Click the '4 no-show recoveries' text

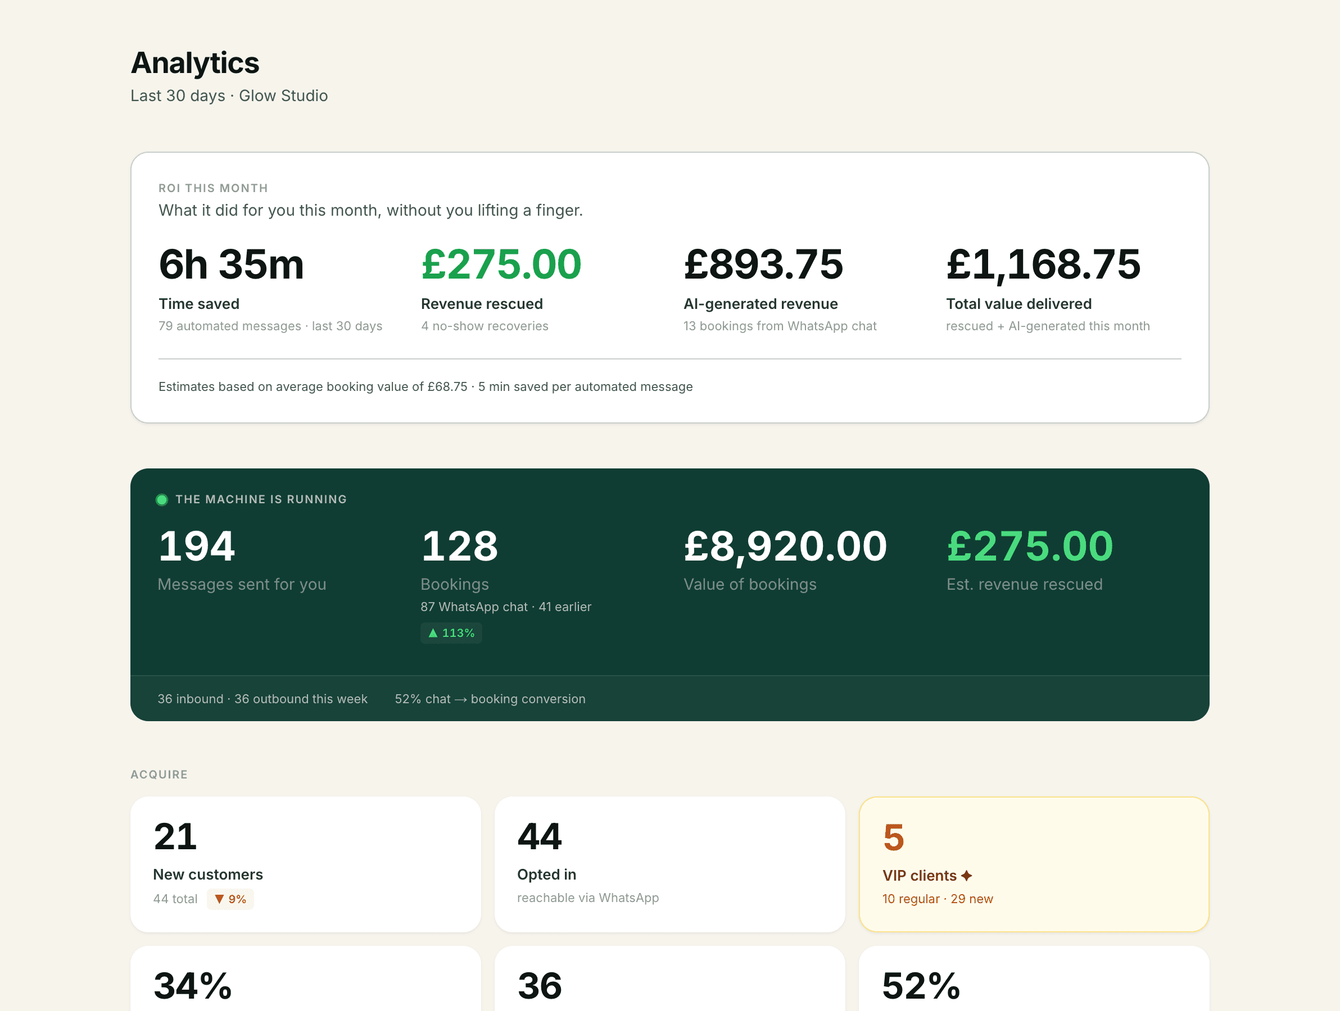485,326
